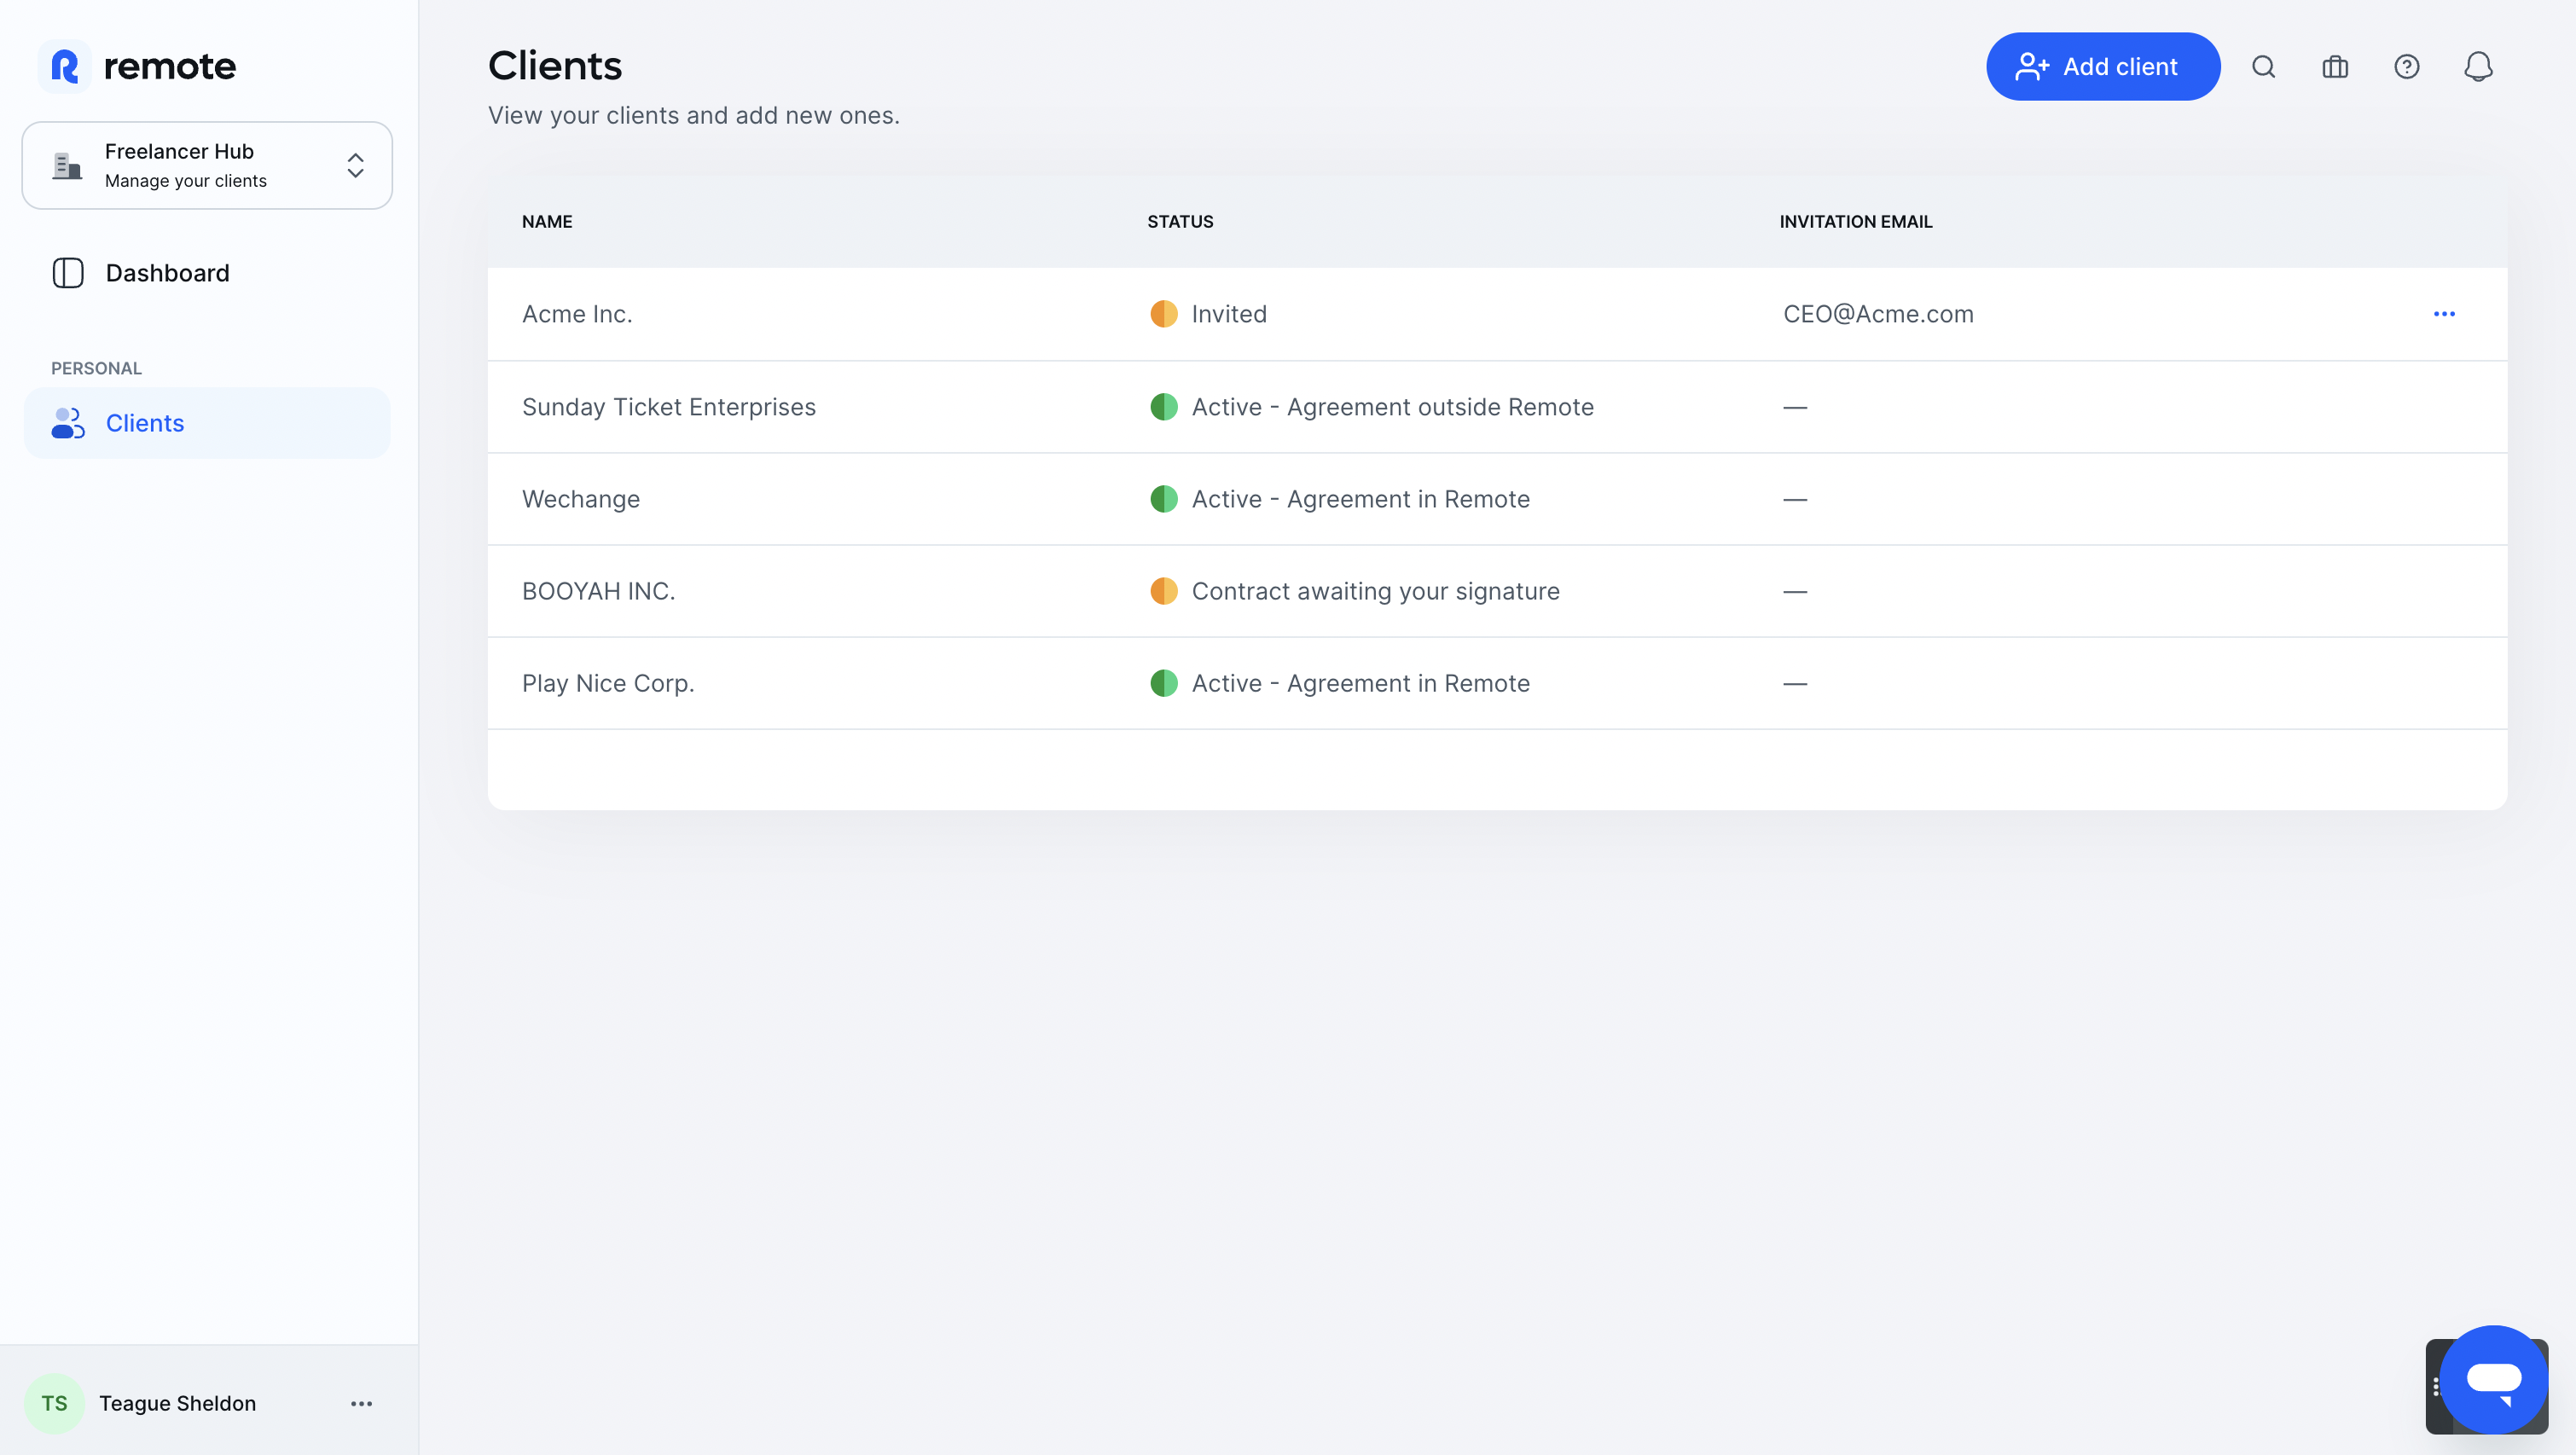This screenshot has height=1455, width=2576.
Task: Click Acme Inc. orange status indicator
Action: point(1164,314)
